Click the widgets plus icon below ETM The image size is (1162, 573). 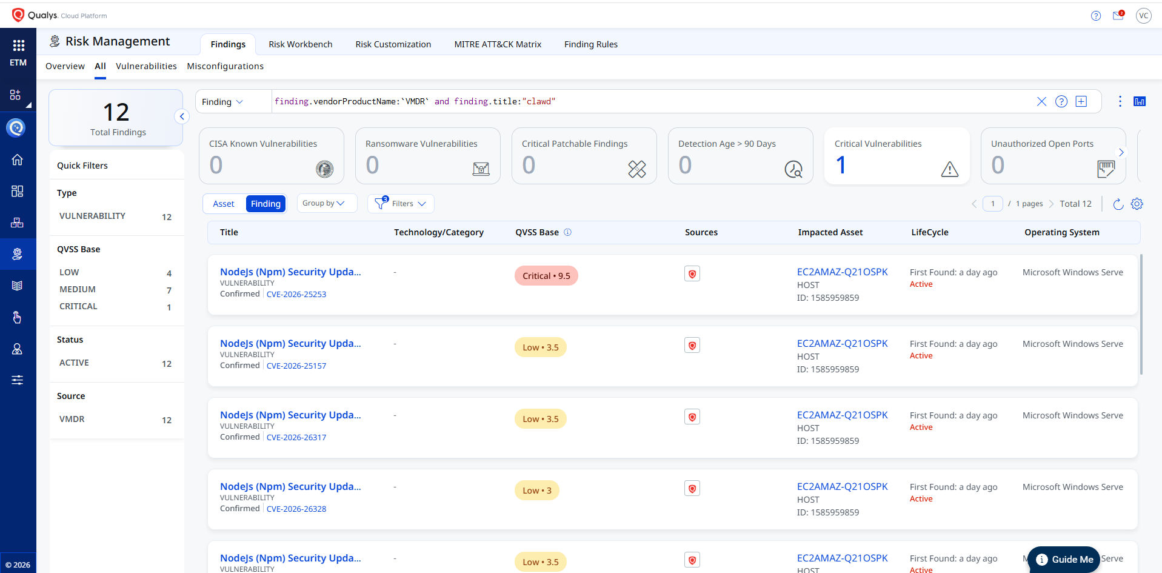(16, 95)
